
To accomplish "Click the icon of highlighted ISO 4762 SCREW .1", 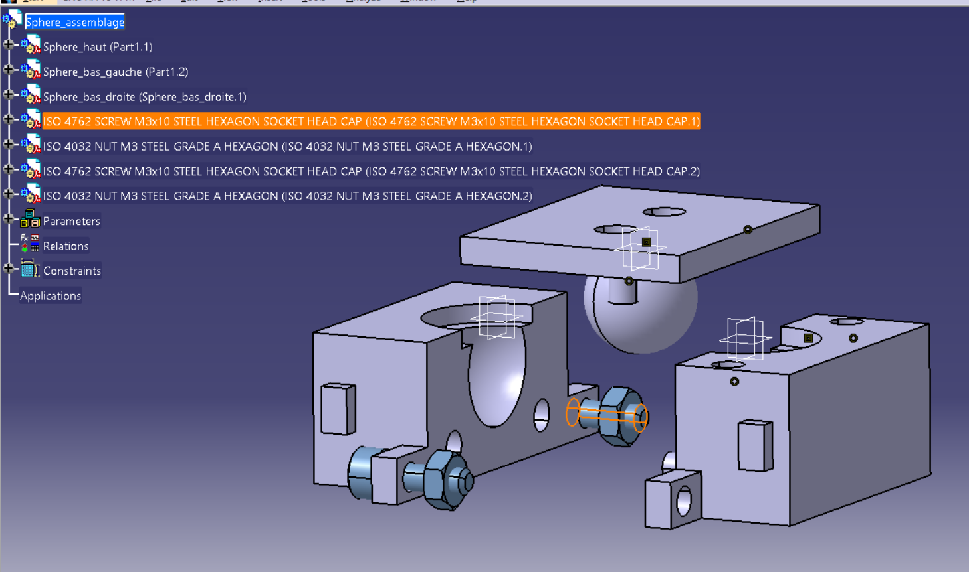I will point(31,120).
